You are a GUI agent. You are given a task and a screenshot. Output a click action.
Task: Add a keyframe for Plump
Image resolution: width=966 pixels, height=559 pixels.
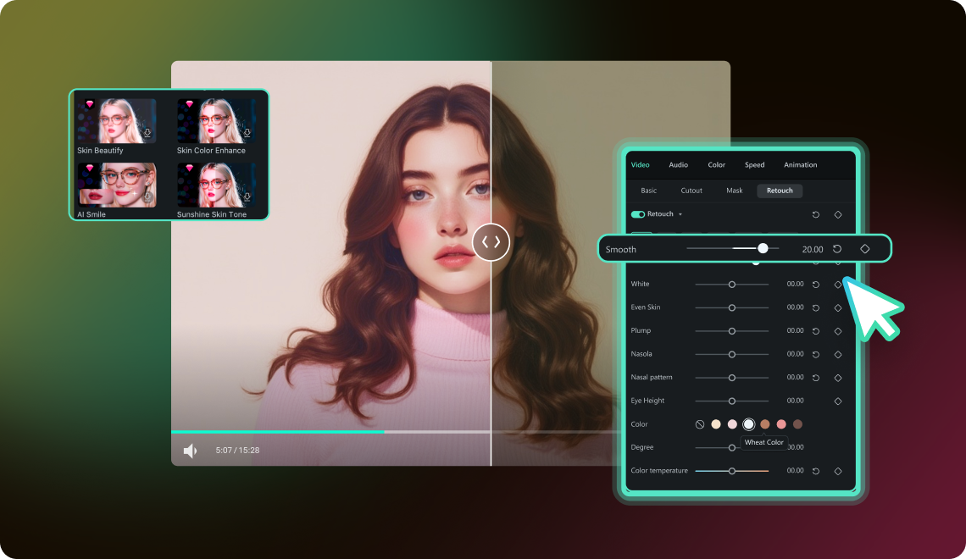click(x=838, y=331)
